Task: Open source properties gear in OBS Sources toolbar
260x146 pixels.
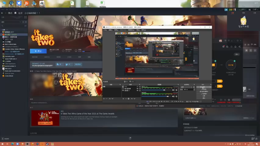Action: pos(128,99)
